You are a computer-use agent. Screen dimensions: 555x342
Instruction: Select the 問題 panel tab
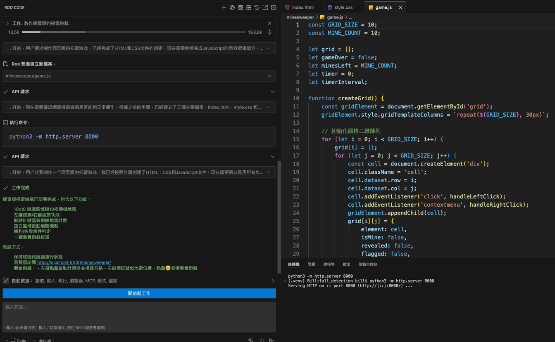(x=311, y=264)
